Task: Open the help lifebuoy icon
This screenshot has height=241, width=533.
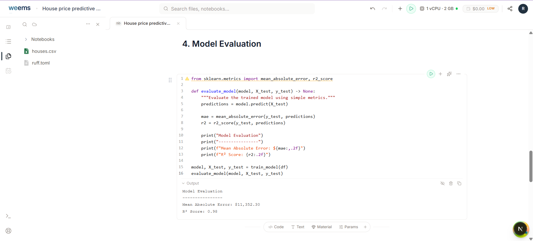Action: (x=8, y=231)
